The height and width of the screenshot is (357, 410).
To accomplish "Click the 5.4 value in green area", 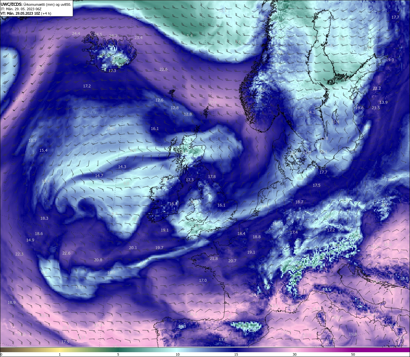I will coord(190,36).
